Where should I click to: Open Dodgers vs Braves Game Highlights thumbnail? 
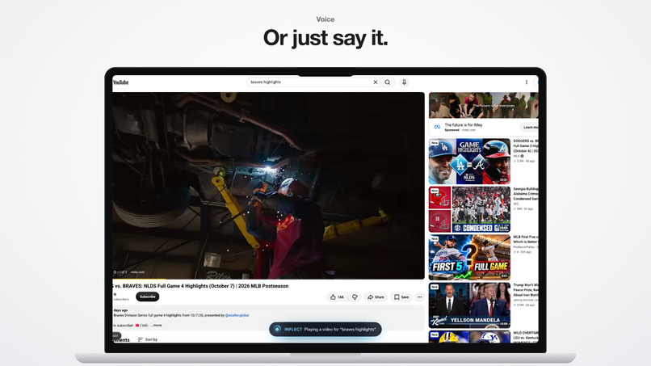(x=469, y=162)
